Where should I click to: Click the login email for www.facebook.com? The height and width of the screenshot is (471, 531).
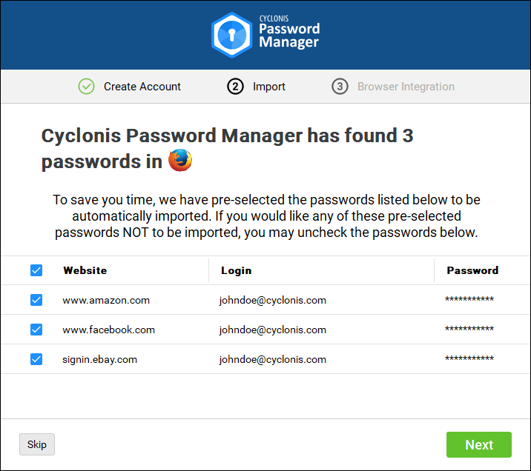pyautogui.click(x=273, y=330)
